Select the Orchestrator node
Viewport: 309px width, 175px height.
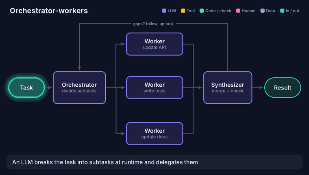[79, 87]
